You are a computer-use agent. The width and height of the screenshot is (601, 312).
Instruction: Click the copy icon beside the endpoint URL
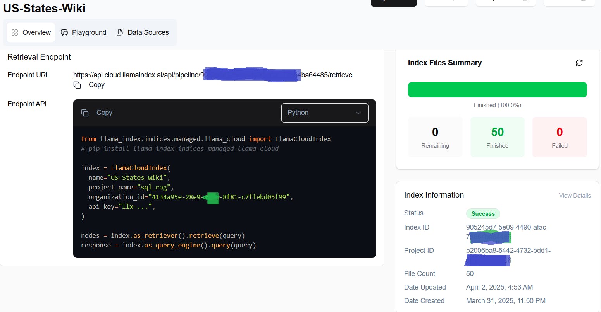click(77, 85)
